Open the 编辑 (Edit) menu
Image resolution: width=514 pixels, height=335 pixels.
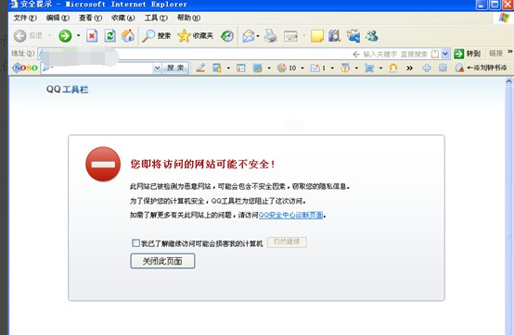pos(58,18)
